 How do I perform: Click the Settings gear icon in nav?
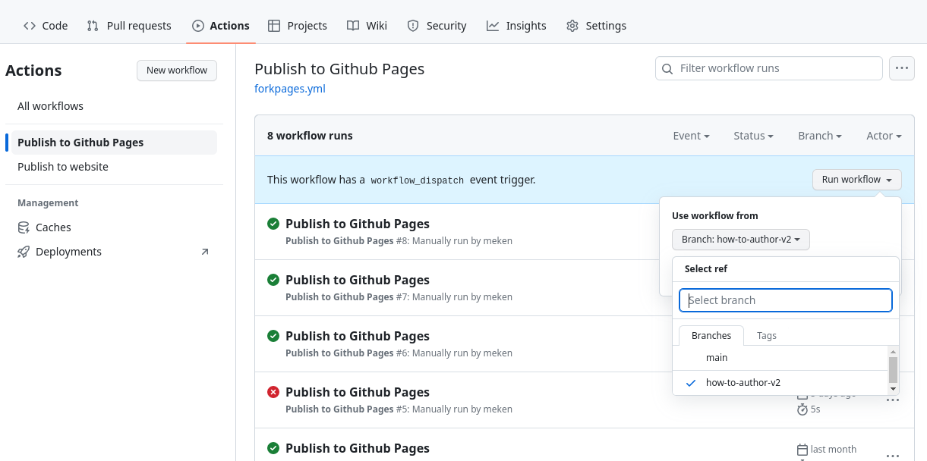(x=572, y=26)
